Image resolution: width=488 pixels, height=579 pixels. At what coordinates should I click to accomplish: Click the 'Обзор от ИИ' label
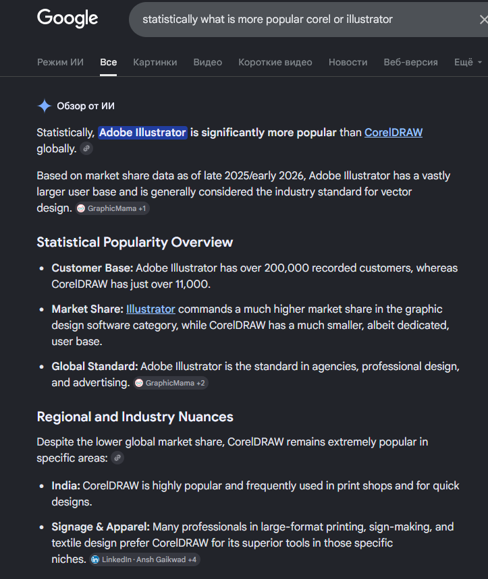click(x=86, y=106)
